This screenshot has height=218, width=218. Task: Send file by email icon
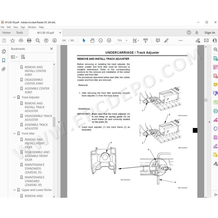point(206,40)
